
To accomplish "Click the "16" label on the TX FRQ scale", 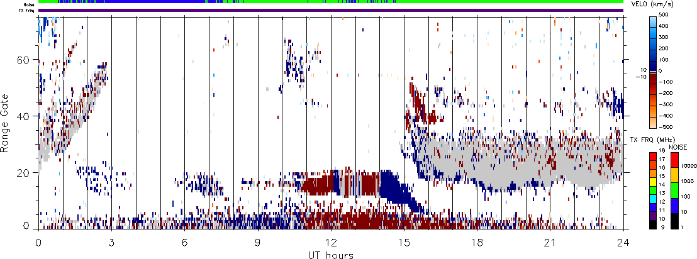I will pyautogui.click(x=662, y=167).
